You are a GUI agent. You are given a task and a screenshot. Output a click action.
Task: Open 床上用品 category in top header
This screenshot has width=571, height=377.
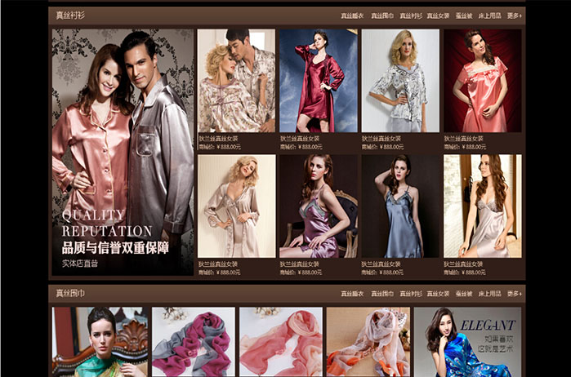pos(489,16)
